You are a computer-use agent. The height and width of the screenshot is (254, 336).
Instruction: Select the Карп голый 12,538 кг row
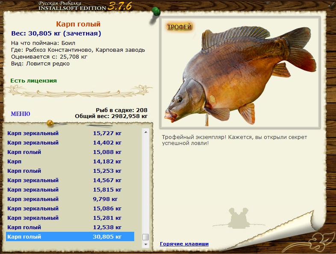pyautogui.click(x=70, y=227)
